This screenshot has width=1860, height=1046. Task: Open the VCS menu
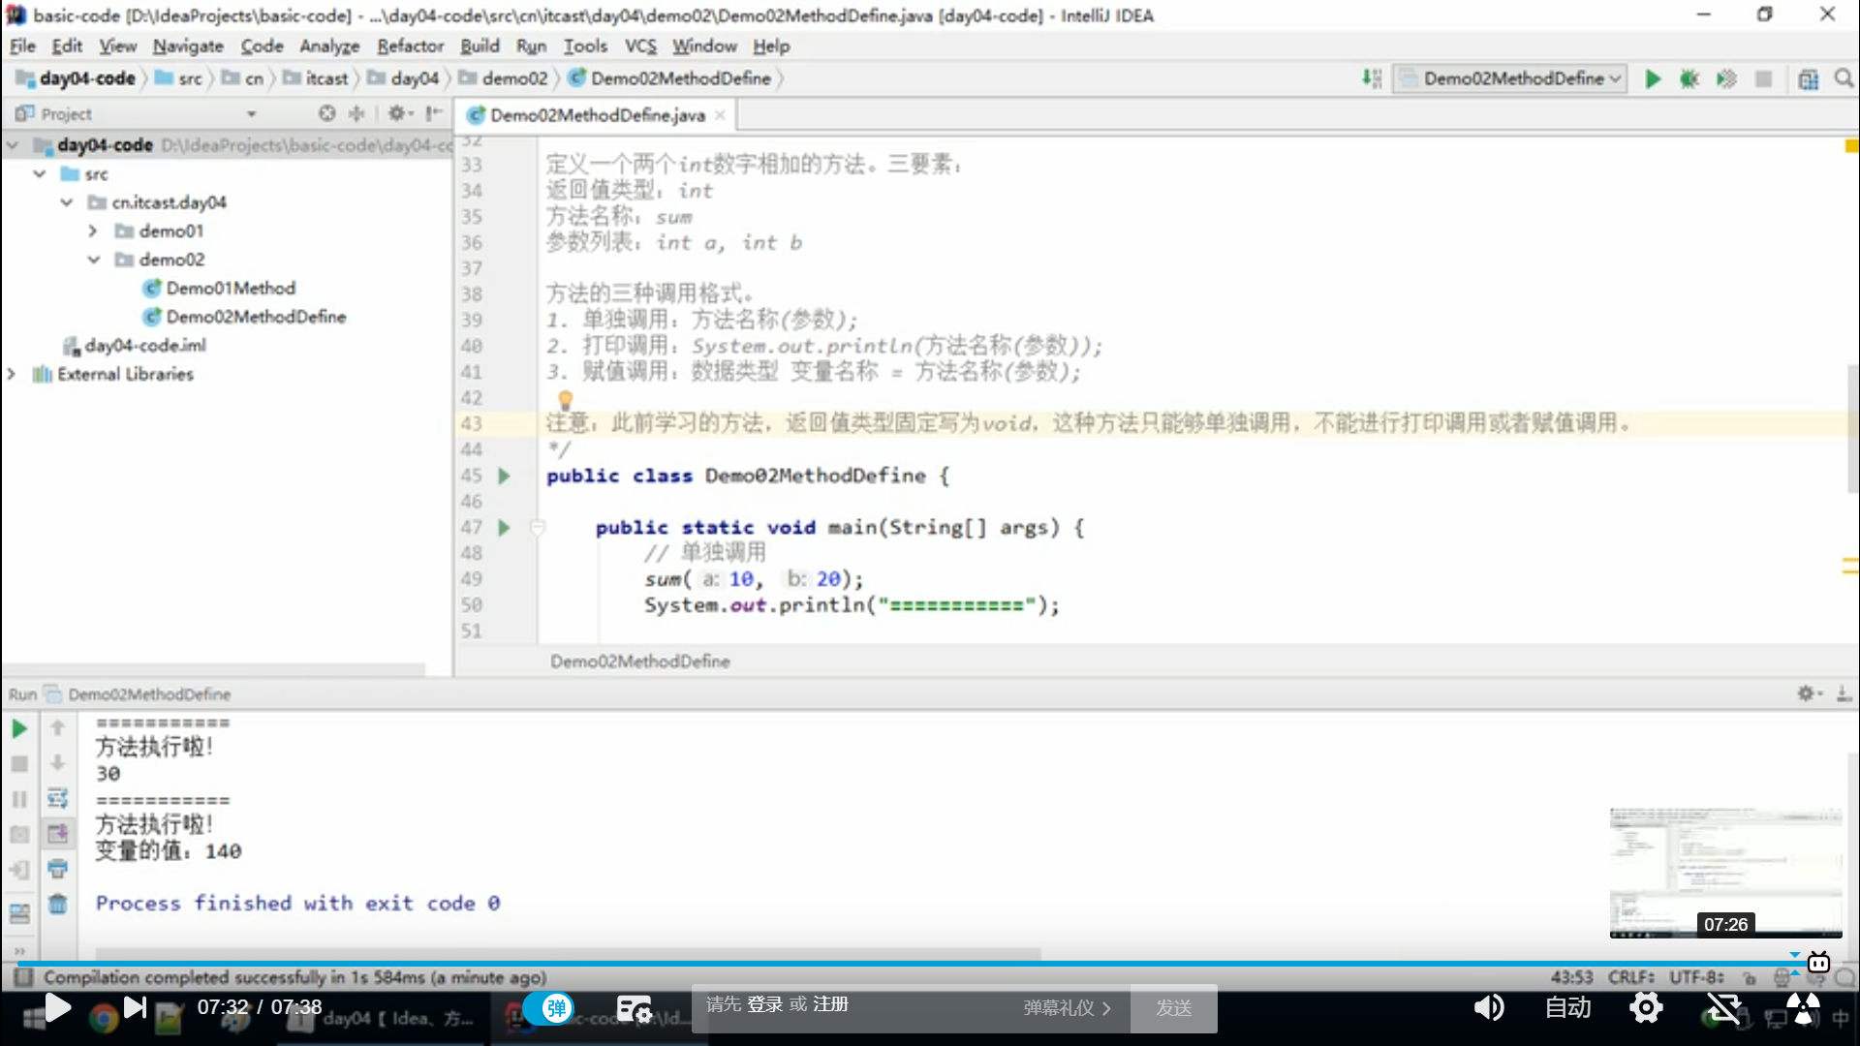640,46
